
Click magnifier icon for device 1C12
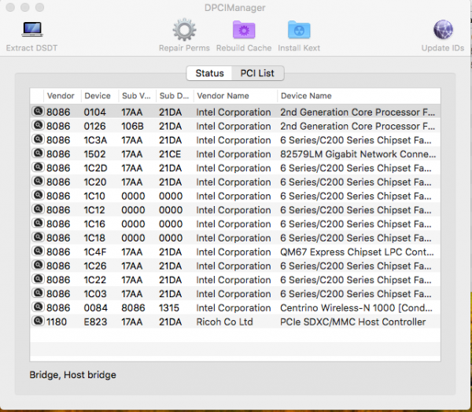[x=38, y=209]
